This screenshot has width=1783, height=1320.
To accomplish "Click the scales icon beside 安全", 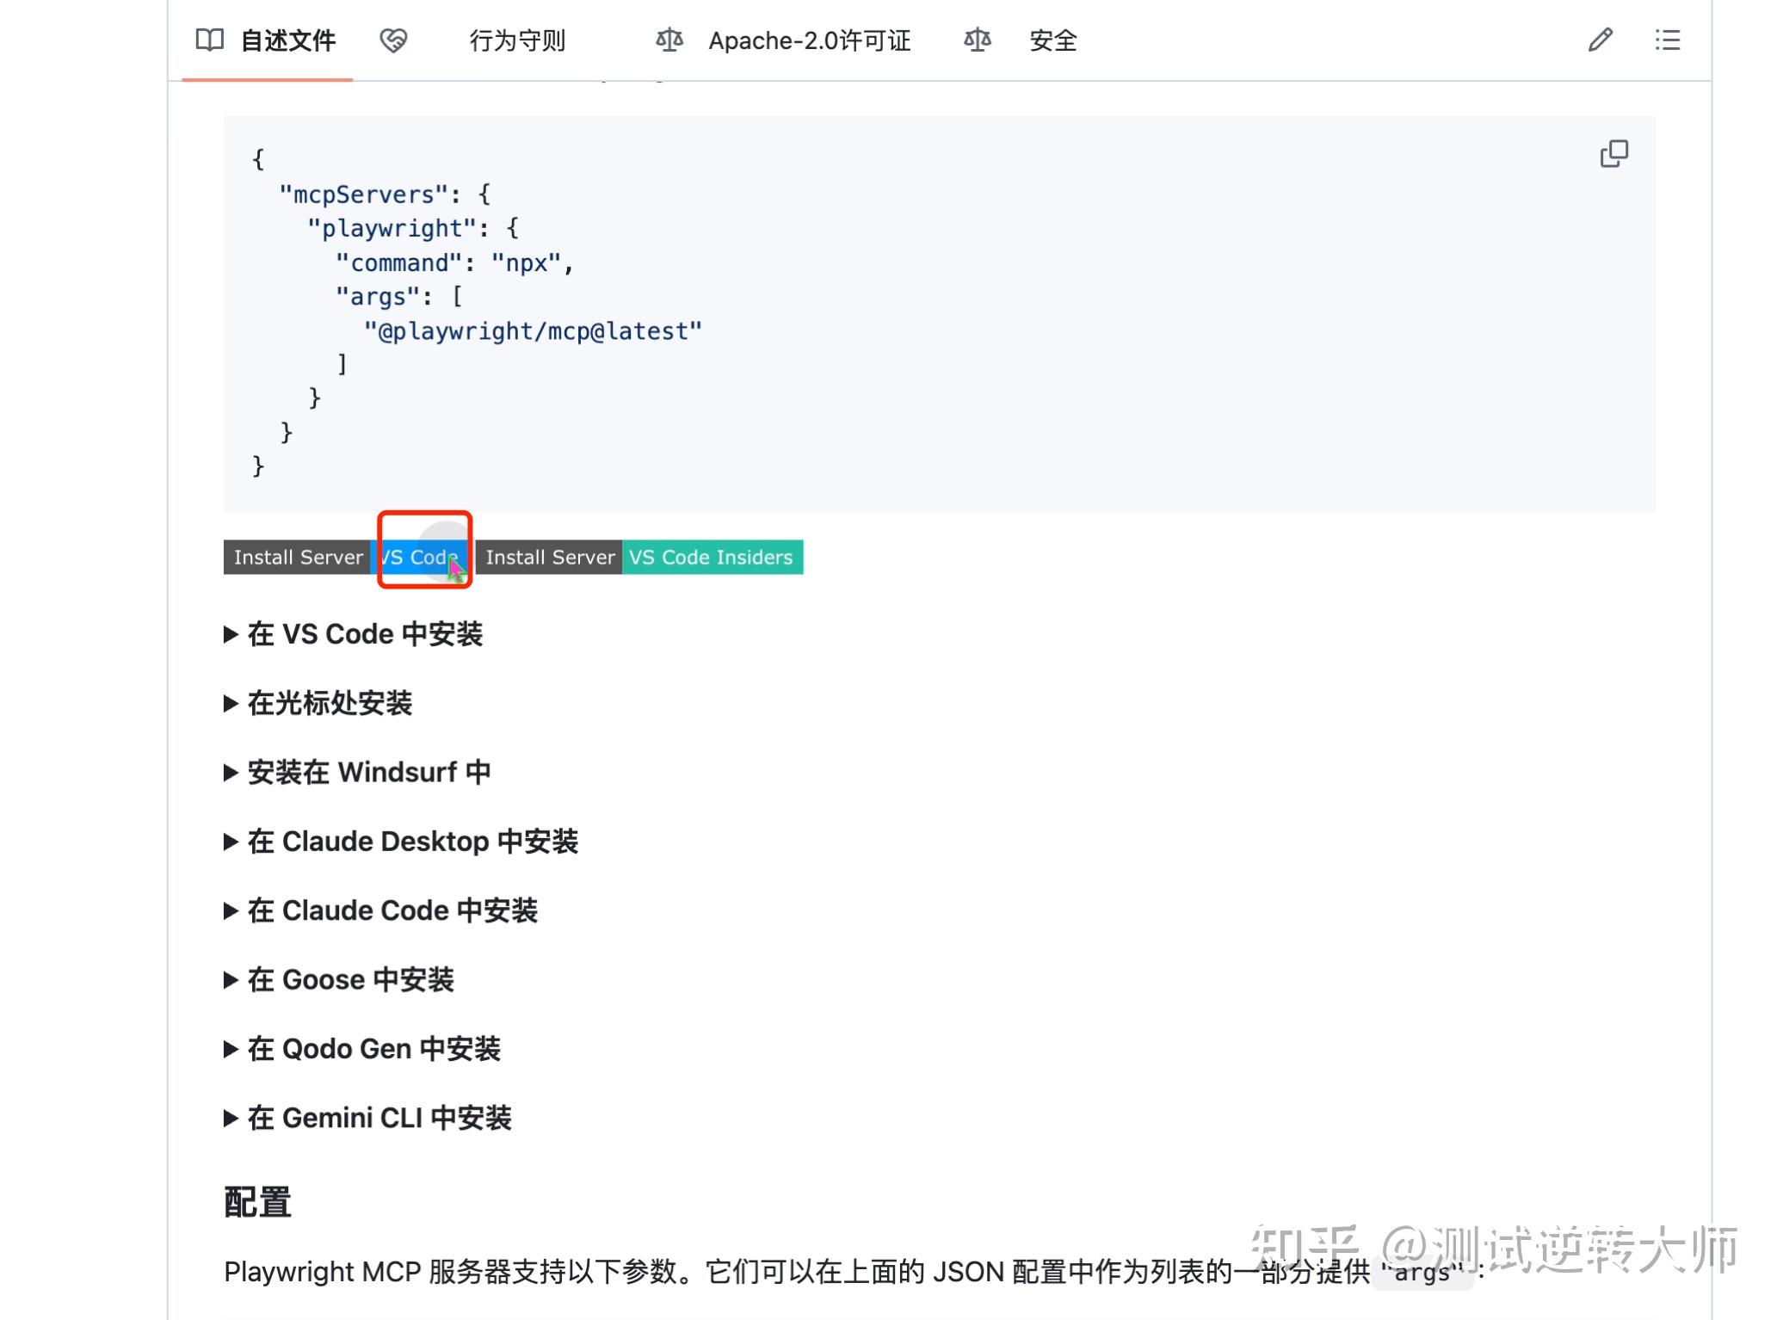I will click(x=977, y=40).
